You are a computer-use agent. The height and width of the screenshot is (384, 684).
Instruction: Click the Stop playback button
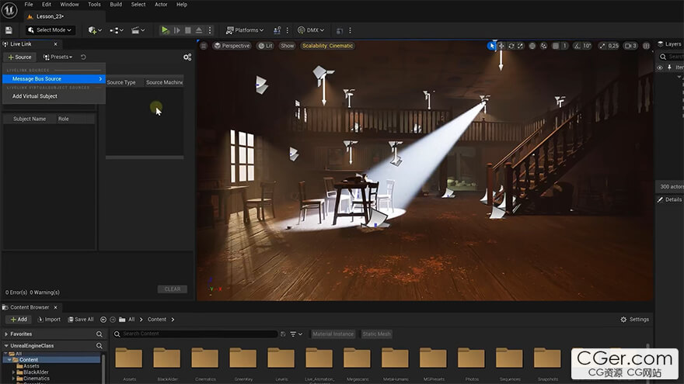(188, 30)
